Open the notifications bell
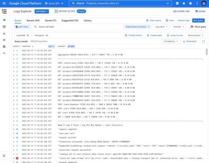Screen dimensions: 209x163 pos(184,3)
